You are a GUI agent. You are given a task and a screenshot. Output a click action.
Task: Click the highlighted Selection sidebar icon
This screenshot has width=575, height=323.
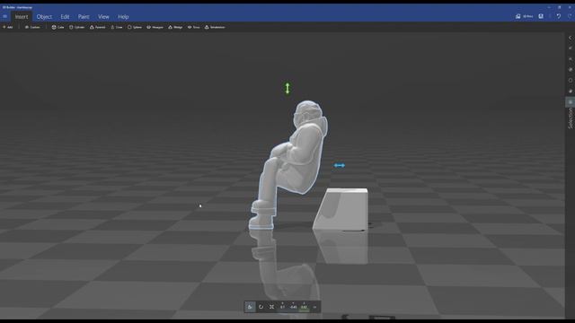pyautogui.click(x=571, y=101)
